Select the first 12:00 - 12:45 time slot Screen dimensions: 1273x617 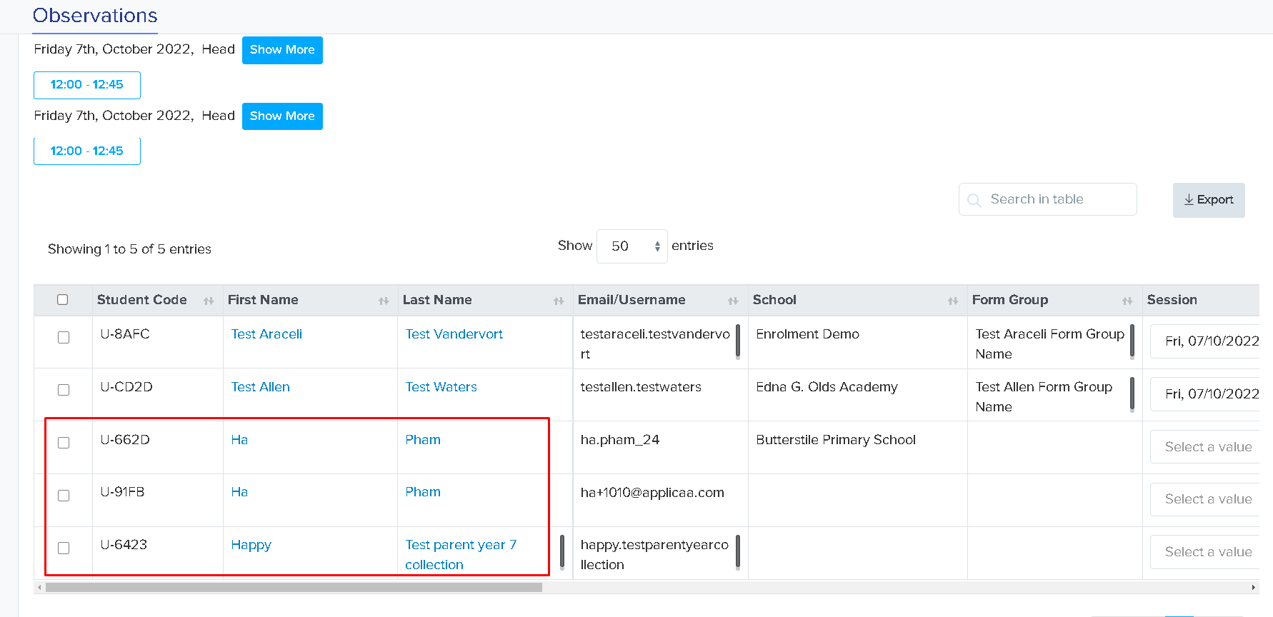coord(87,85)
